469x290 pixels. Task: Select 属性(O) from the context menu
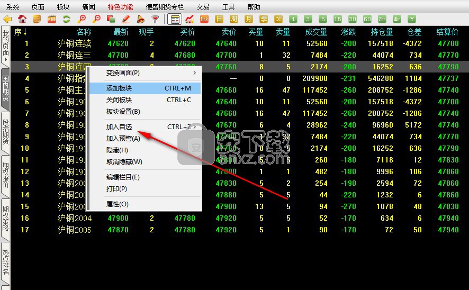[x=118, y=204]
